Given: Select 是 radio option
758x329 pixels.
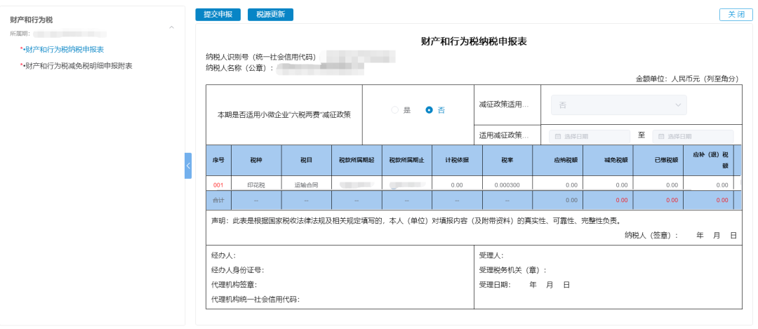Looking at the screenshot, I should [401, 110].
